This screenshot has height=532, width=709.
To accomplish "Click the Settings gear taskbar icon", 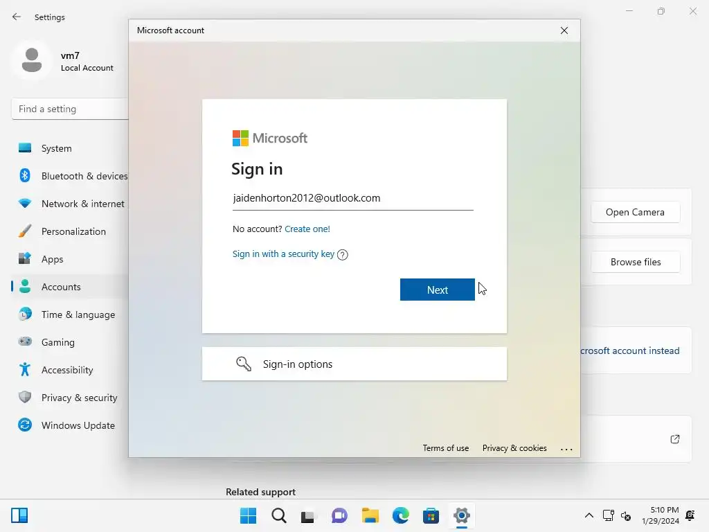I will click(x=462, y=515).
